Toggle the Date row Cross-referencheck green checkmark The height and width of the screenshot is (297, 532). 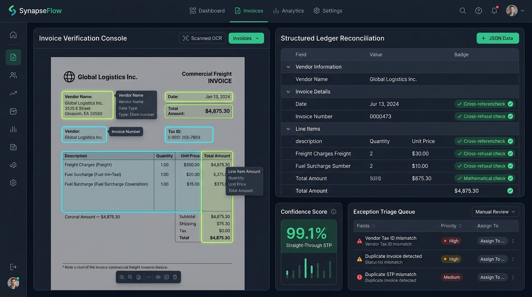[510, 104]
